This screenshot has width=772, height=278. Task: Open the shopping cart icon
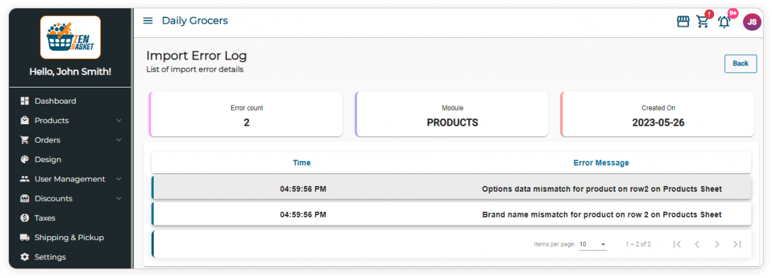[703, 22]
